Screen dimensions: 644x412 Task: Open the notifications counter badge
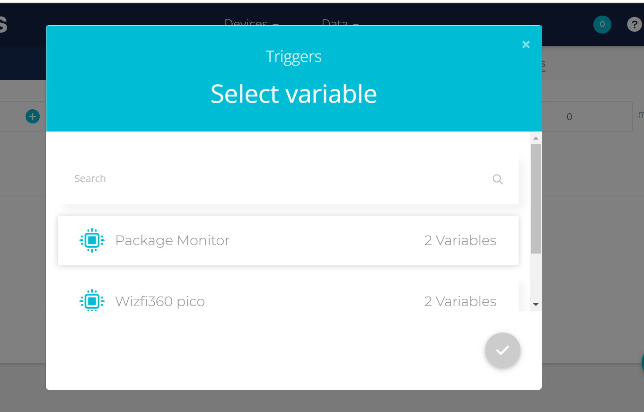(602, 25)
